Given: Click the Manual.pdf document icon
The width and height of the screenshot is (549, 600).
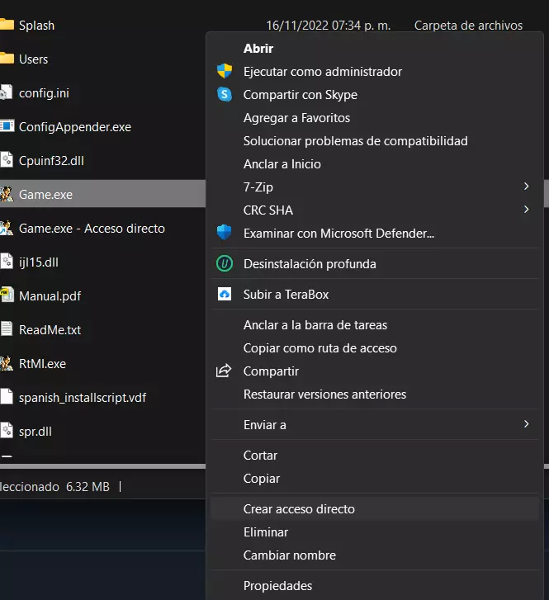Looking at the screenshot, I should [x=7, y=295].
